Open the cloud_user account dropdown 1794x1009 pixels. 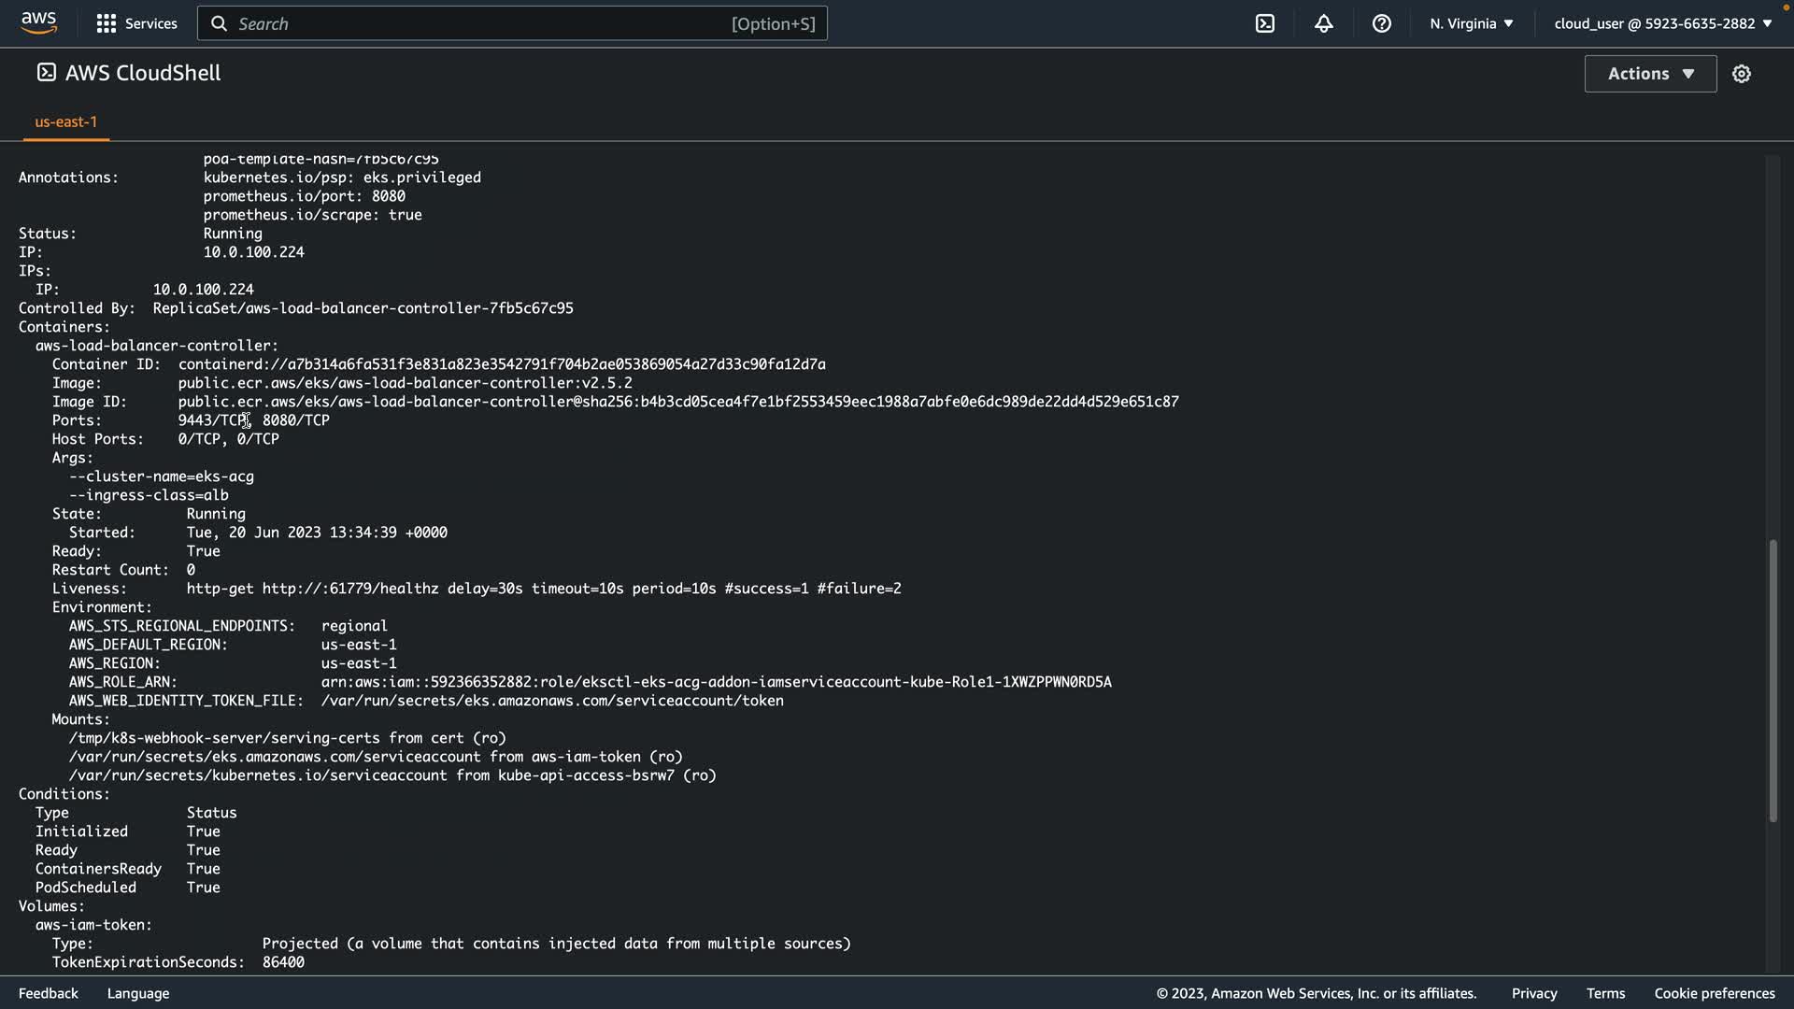coord(1662,23)
